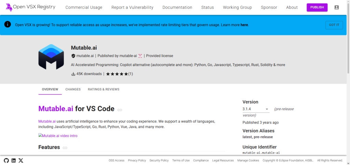Open the Privacy Policy footer link

point(137,160)
